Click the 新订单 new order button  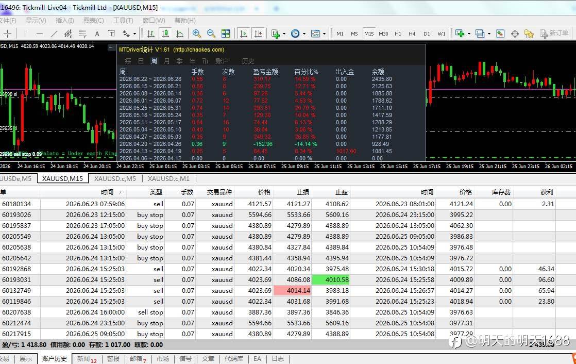click(554, 34)
